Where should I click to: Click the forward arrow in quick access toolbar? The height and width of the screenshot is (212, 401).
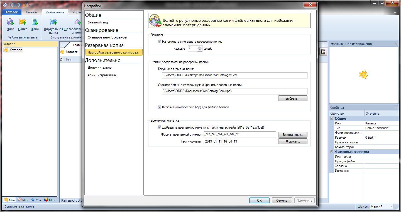(x=18, y=5)
